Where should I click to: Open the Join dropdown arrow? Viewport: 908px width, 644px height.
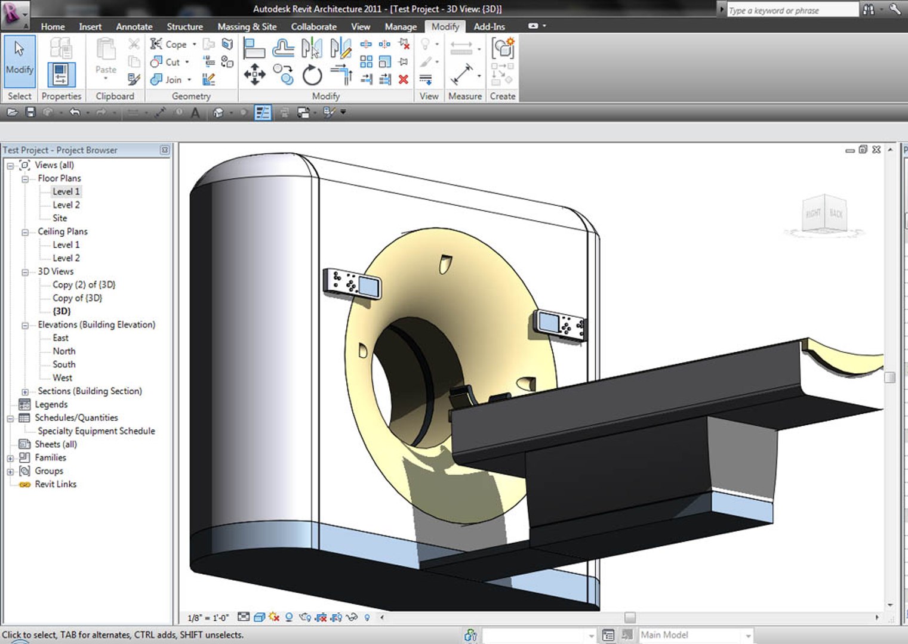point(189,79)
